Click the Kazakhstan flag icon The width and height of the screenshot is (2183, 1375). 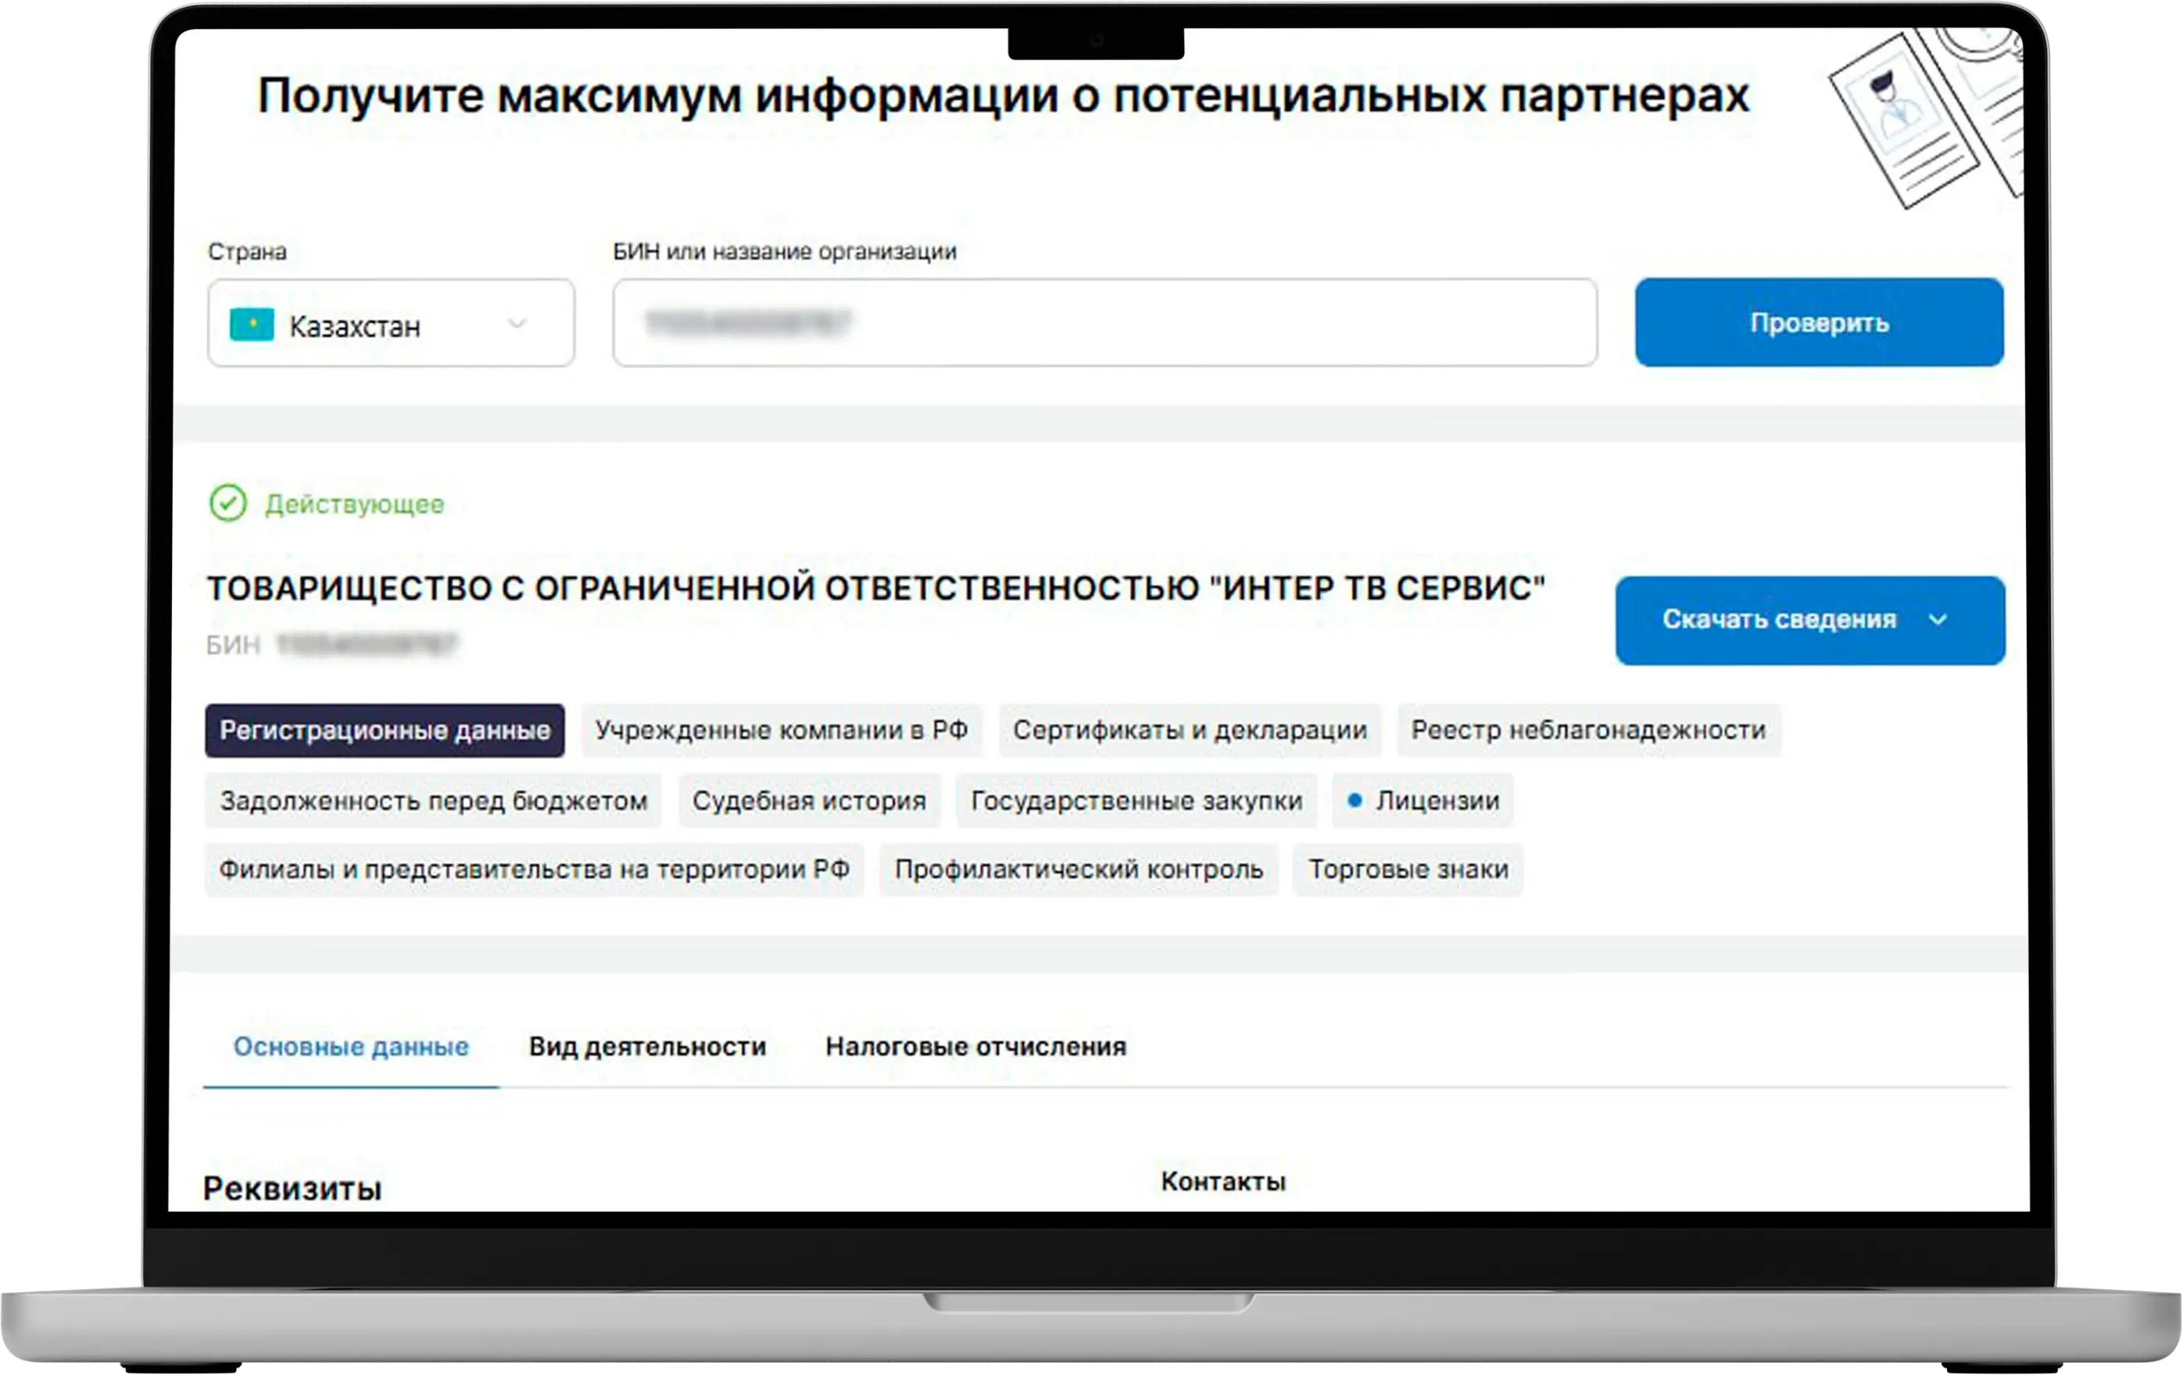point(251,324)
